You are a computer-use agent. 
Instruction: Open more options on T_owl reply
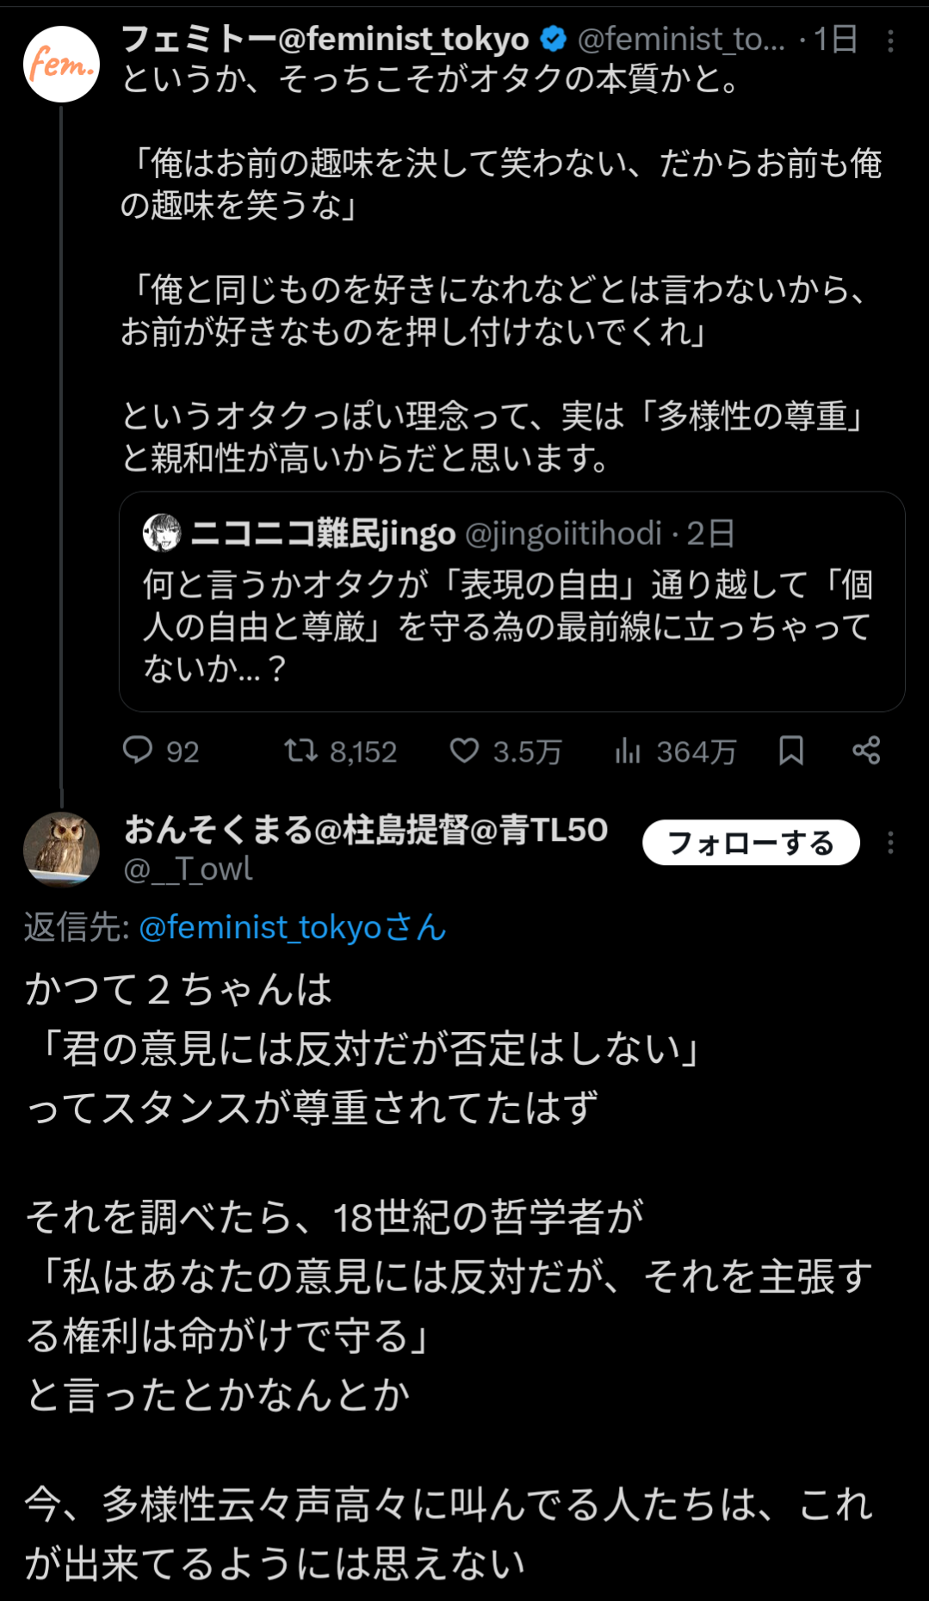click(890, 843)
